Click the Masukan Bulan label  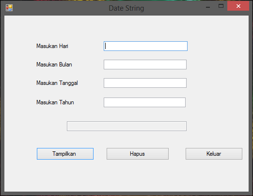click(x=54, y=65)
